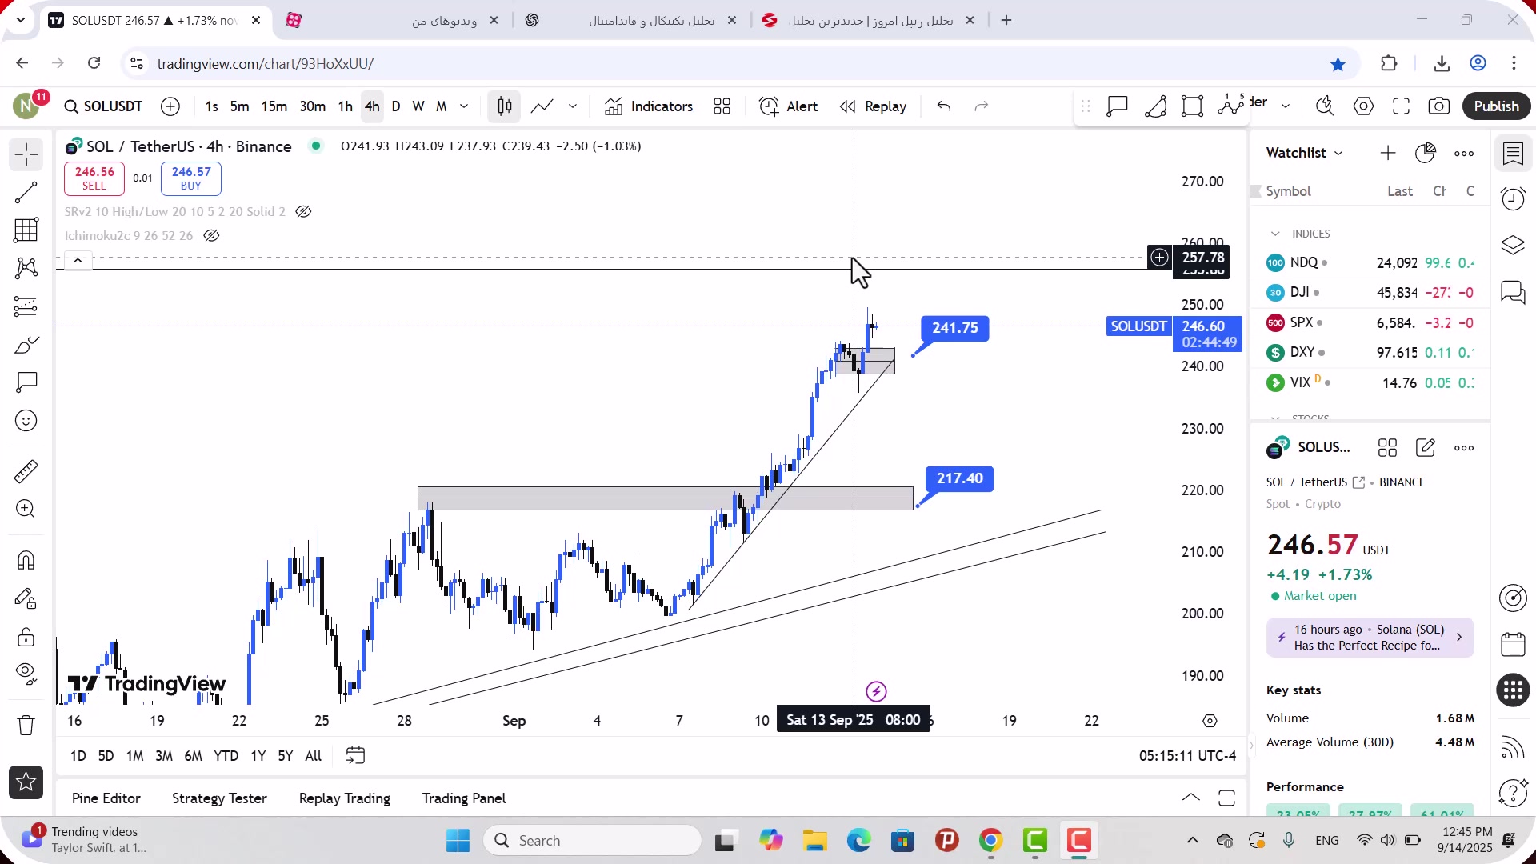Viewport: 1536px width, 864px height.
Task: Toggle visibility of SRv2 indicator
Action: click(x=303, y=212)
